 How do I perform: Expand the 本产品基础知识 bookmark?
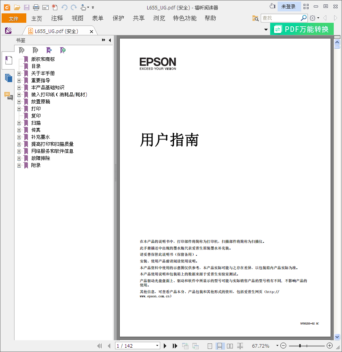click(19, 87)
